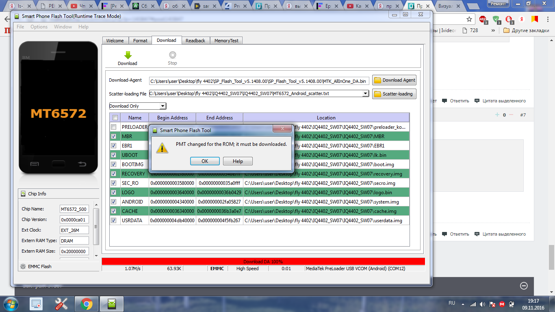Open the Download Only mode dropdown
The height and width of the screenshot is (312, 555).
(x=138, y=106)
